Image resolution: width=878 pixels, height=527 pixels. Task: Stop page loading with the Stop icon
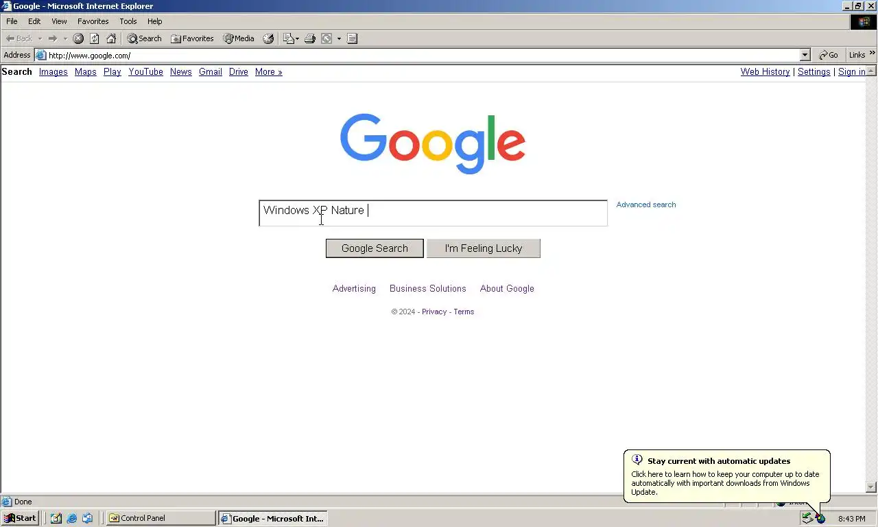click(x=78, y=38)
